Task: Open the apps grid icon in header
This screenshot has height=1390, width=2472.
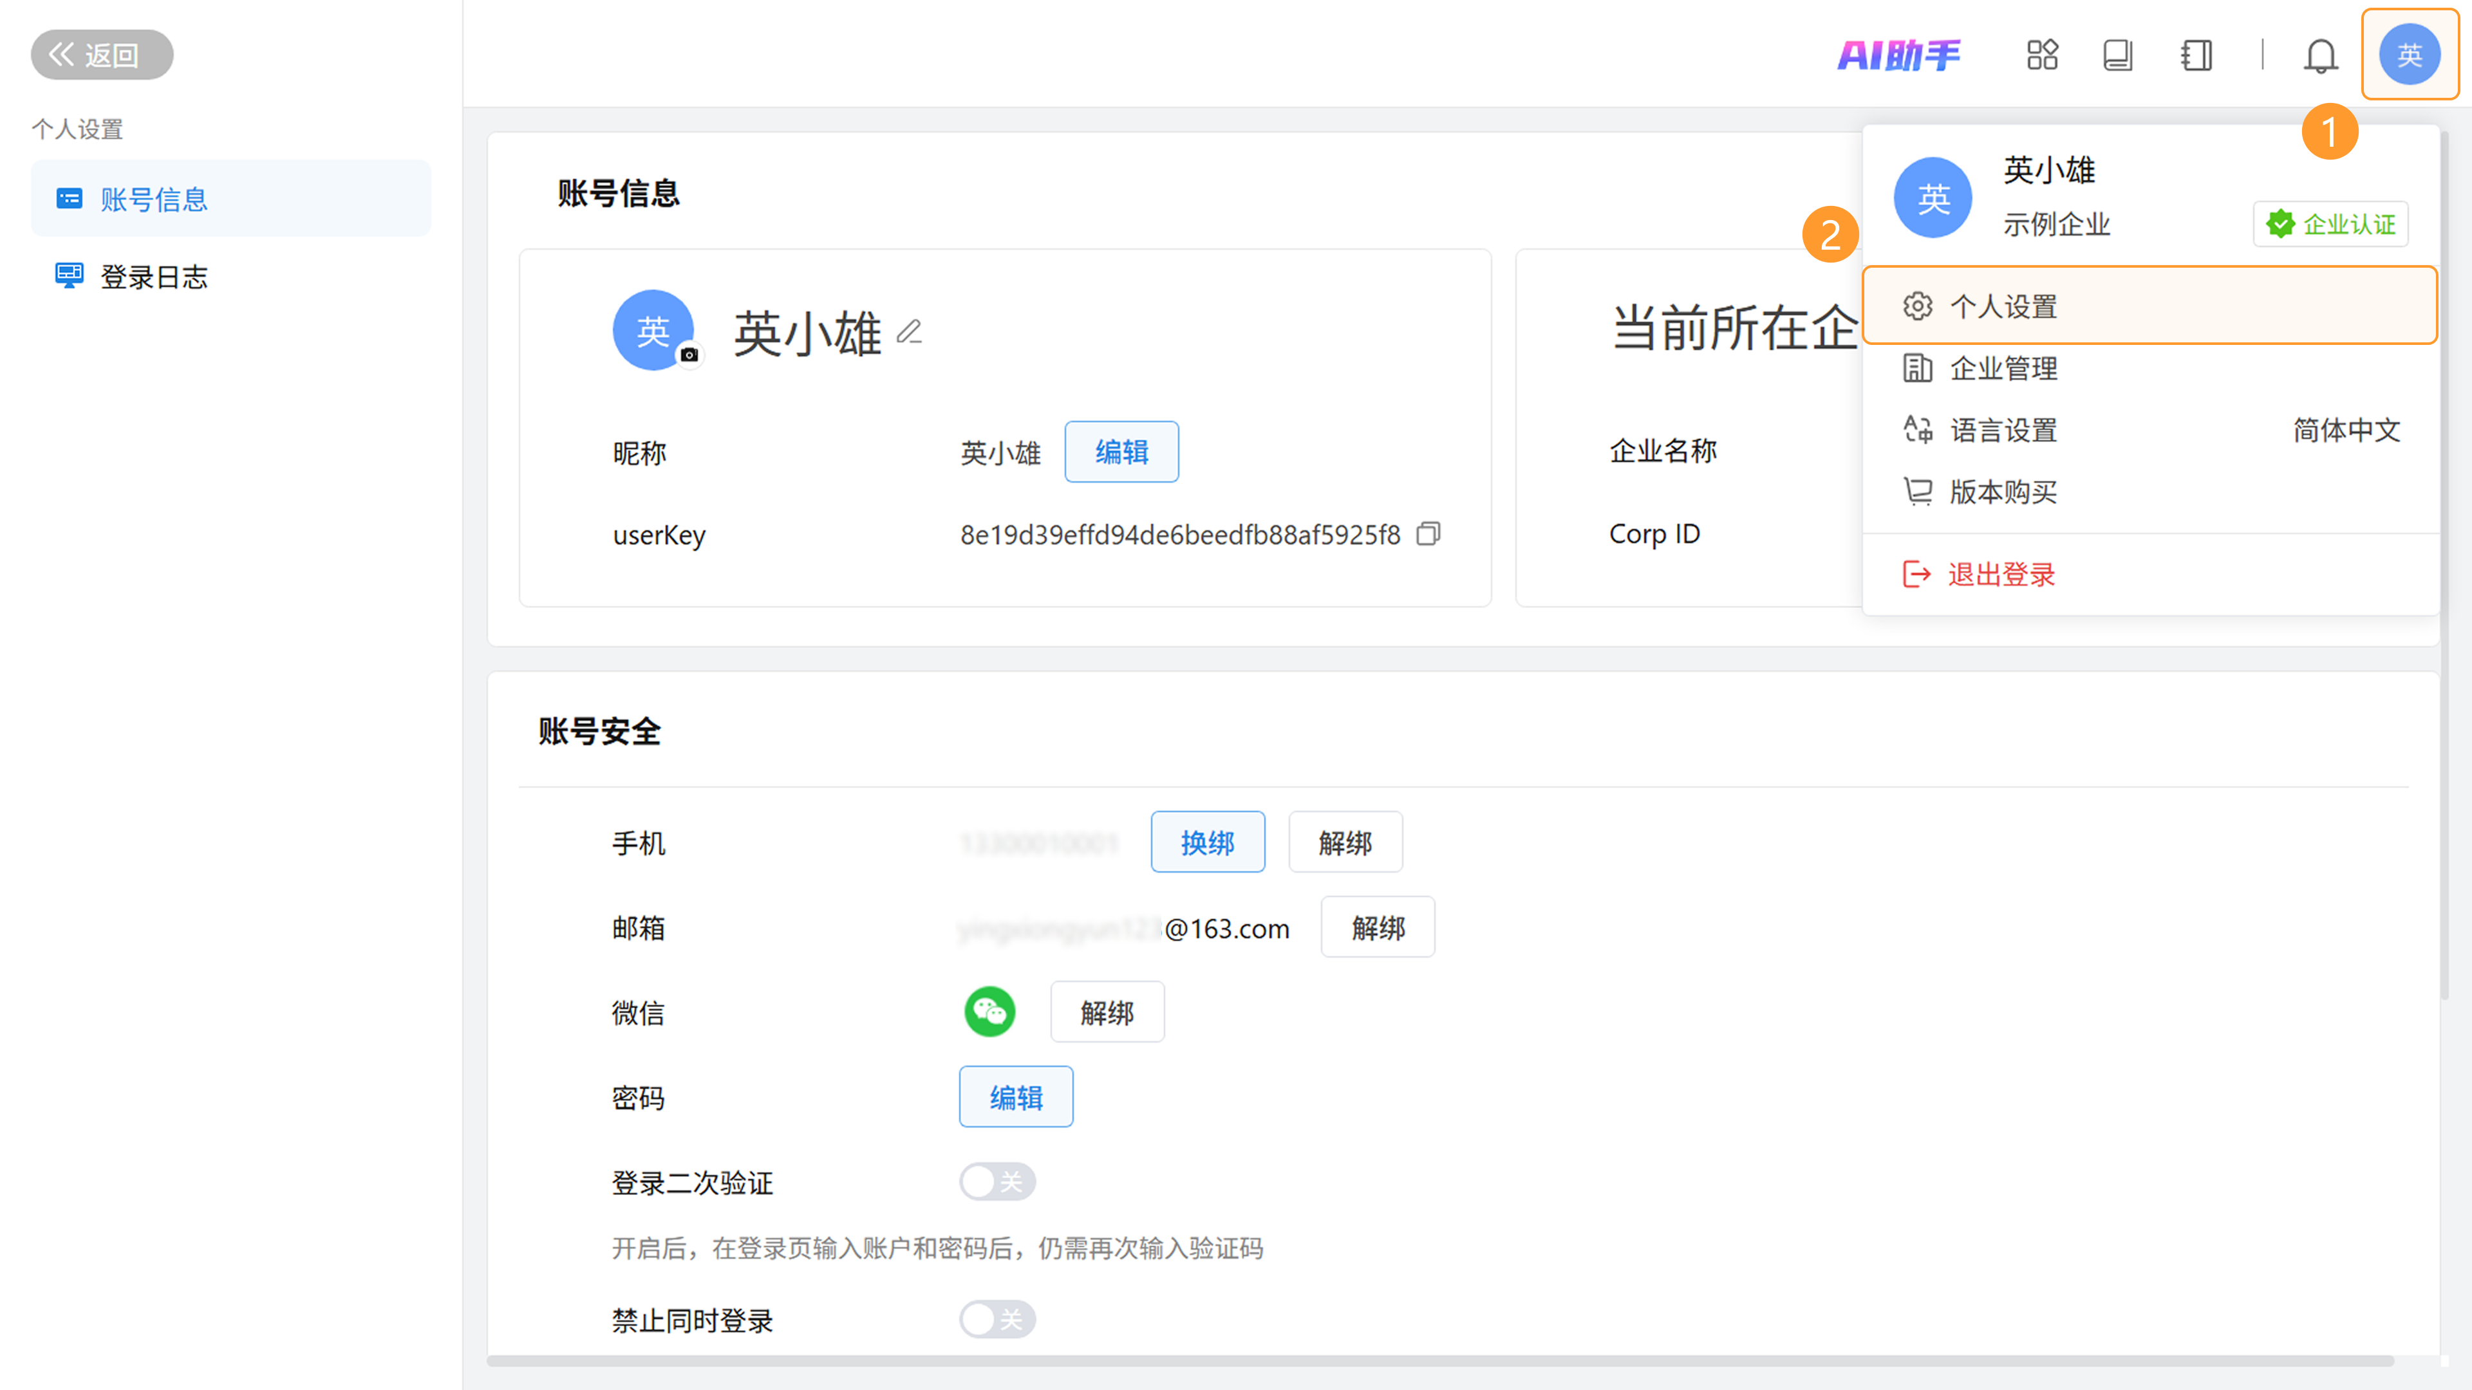Action: pyautogui.click(x=2041, y=55)
